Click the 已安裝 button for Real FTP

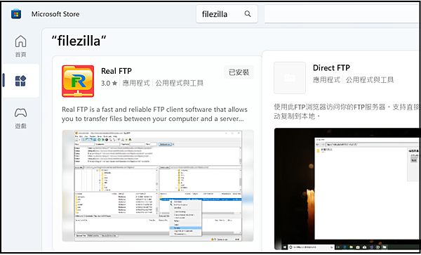[x=239, y=72]
